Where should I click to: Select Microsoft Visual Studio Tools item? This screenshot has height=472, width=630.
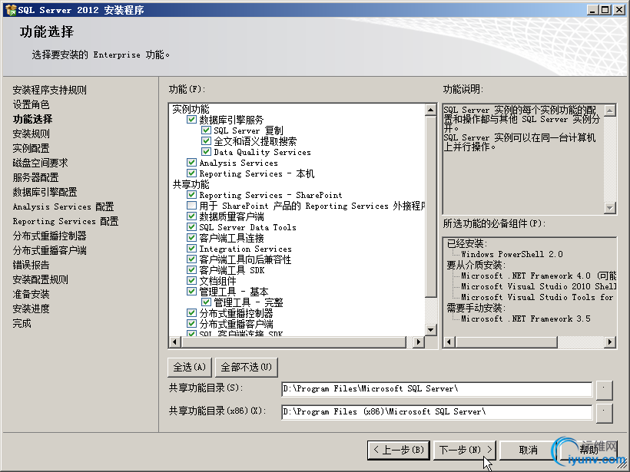[537, 297]
